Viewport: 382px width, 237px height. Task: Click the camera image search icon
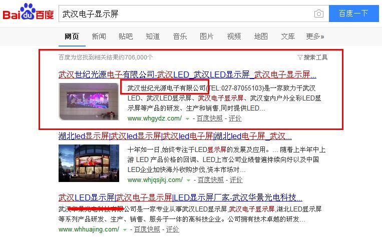coord(318,13)
